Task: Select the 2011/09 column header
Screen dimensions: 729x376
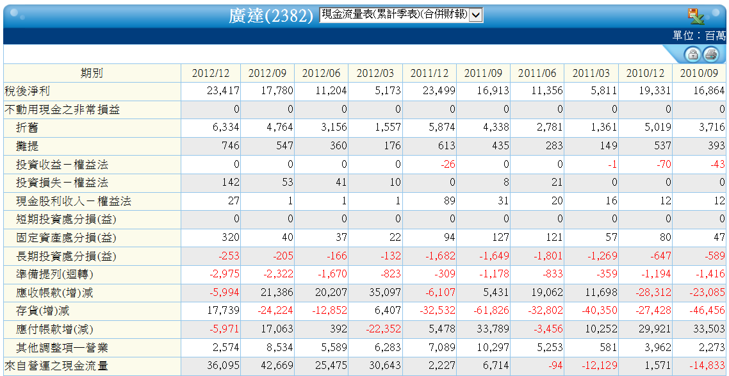Action: click(482, 73)
